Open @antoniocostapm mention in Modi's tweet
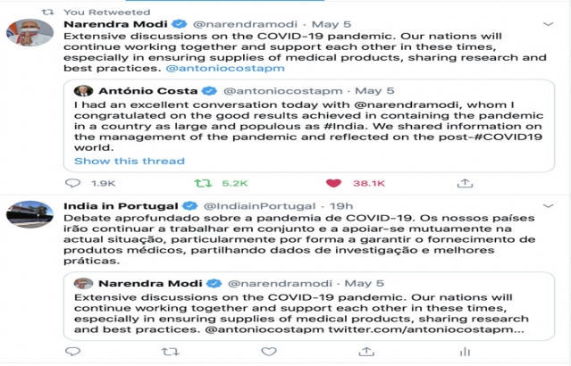Image resolution: width=571 pixels, height=366 pixels. pyautogui.click(x=225, y=68)
